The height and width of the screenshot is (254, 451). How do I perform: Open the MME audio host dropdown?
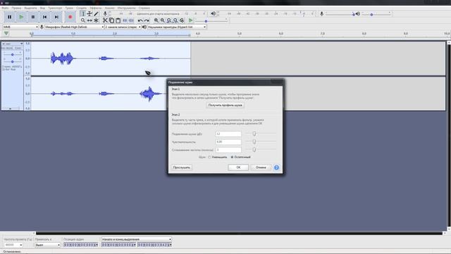20,27
